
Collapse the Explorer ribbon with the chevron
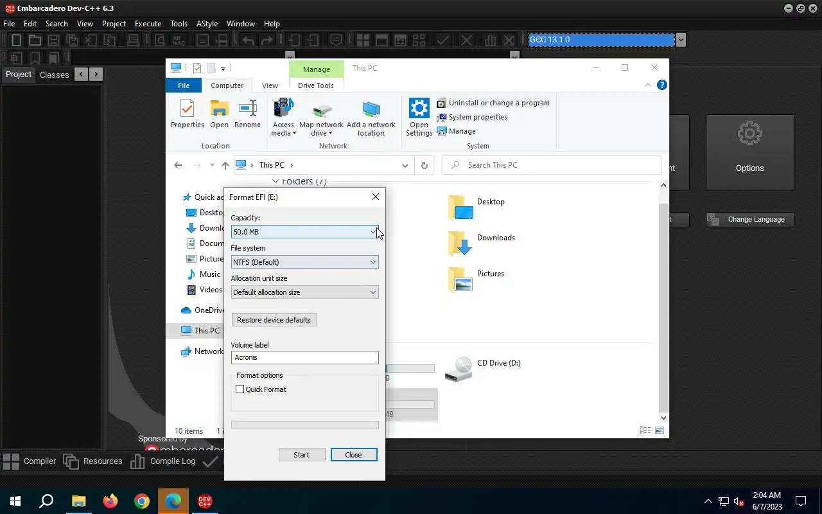(x=648, y=85)
